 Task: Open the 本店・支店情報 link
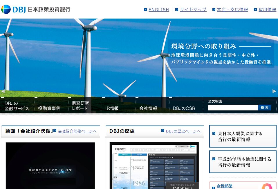(x=232, y=10)
